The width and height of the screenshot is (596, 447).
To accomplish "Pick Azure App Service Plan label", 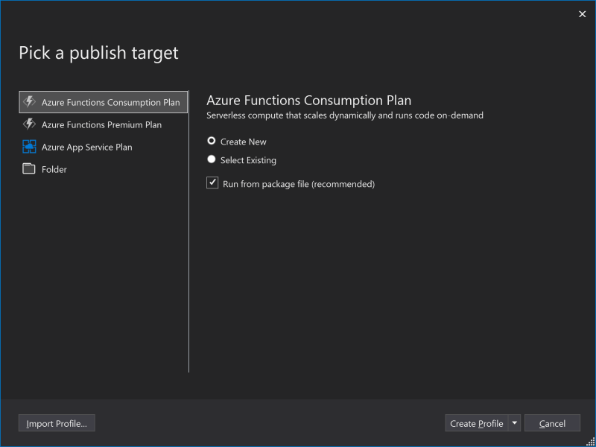I will click(87, 148).
